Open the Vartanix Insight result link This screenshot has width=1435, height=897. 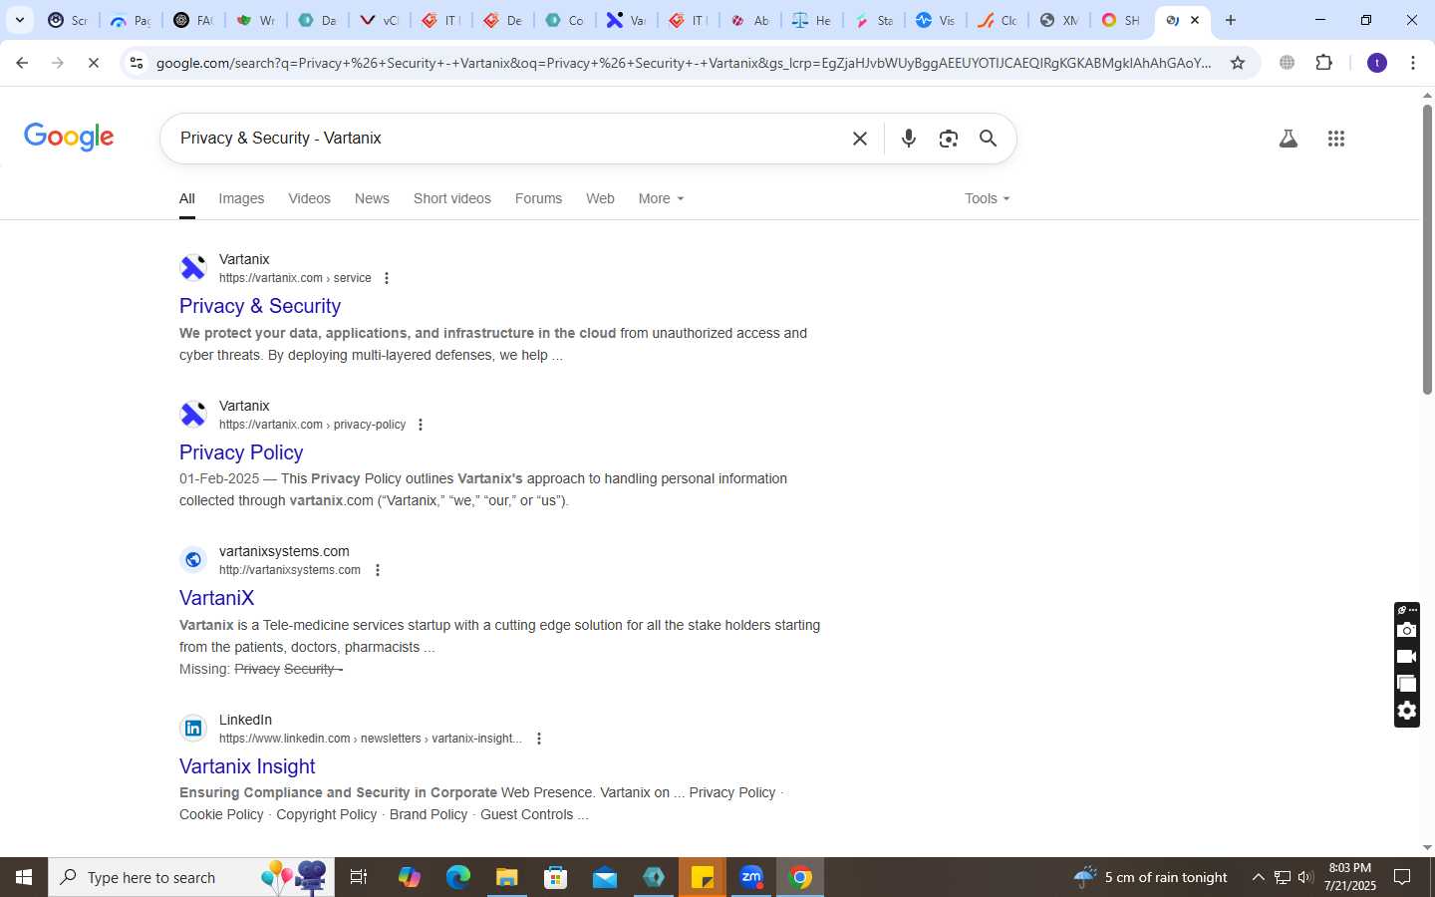247,766
